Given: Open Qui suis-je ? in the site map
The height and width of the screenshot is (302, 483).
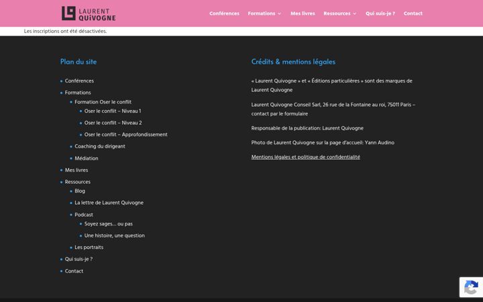Looking at the screenshot, I should (x=79, y=259).
